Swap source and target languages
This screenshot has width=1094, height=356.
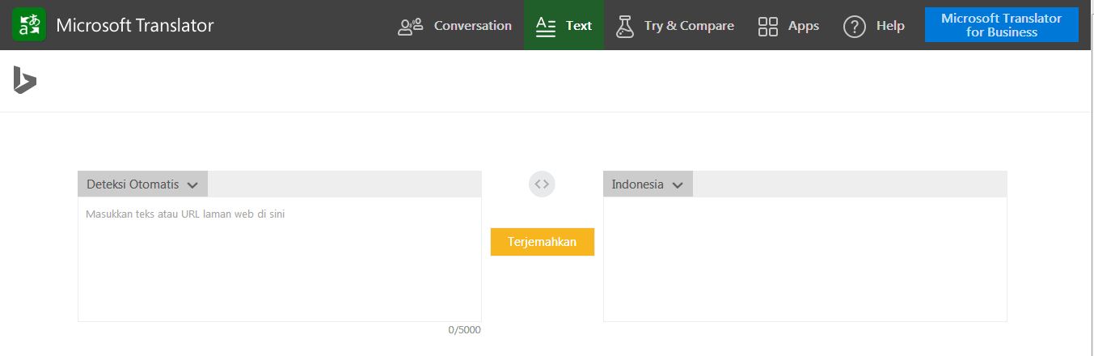[542, 184]
